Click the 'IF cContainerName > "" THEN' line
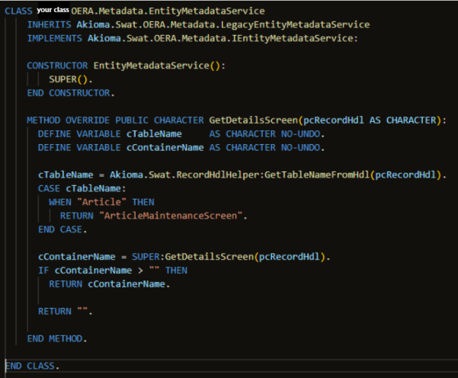 click(113, 271)
